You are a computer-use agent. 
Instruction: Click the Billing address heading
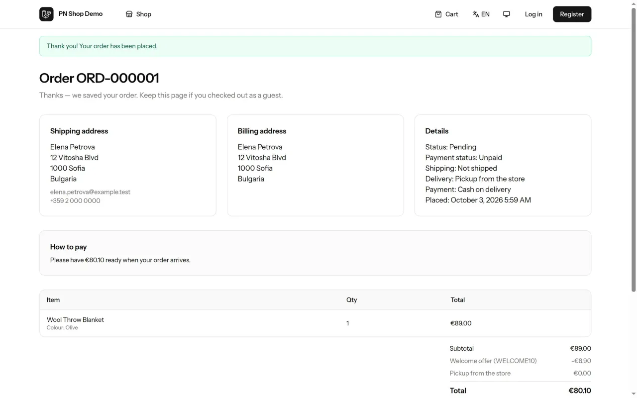click(262, 131)
